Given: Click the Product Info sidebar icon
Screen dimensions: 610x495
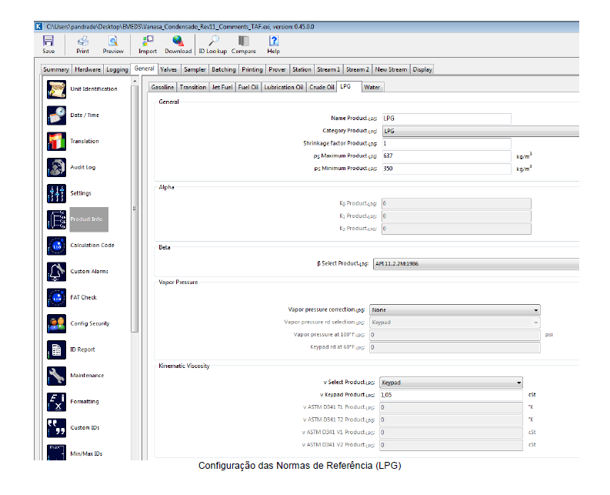Looking at the screenshot, I should click(56, 219).
